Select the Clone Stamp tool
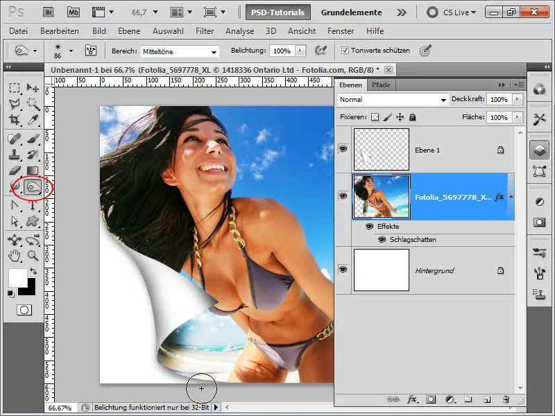Image resolution: width=555 pixels, height=416 pixels. (x=14, y=155)
